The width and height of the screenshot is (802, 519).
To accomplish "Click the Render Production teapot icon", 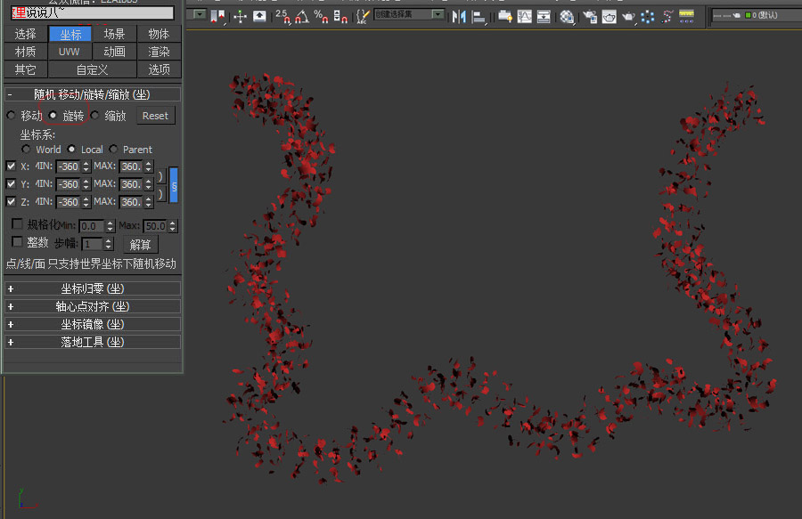I will 628,16.
